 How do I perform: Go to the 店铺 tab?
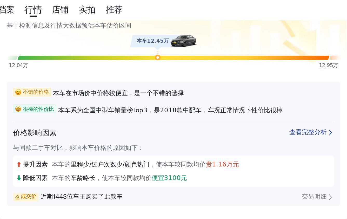(60, 10)
